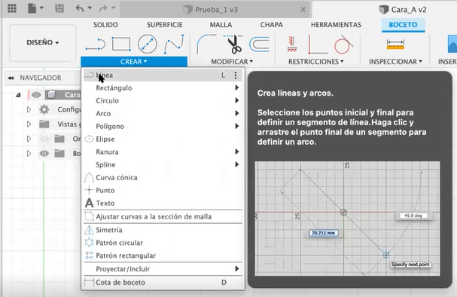Collapse the Cara root component tree node
Viewport: 457px width, 297px height.
[18, 95]
